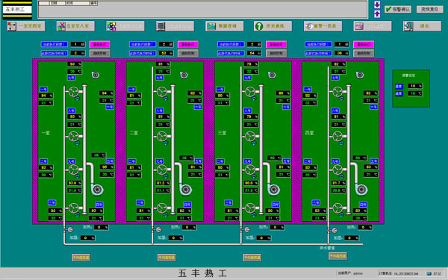Click the water valve icon below 四室
The image size is (448, 280).
coord(334,230)
